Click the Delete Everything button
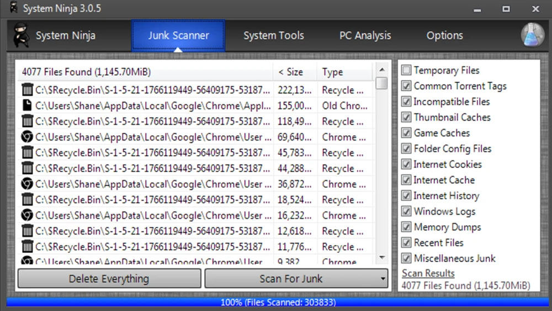Screen dimensions: 552x311 click(109, 278)
